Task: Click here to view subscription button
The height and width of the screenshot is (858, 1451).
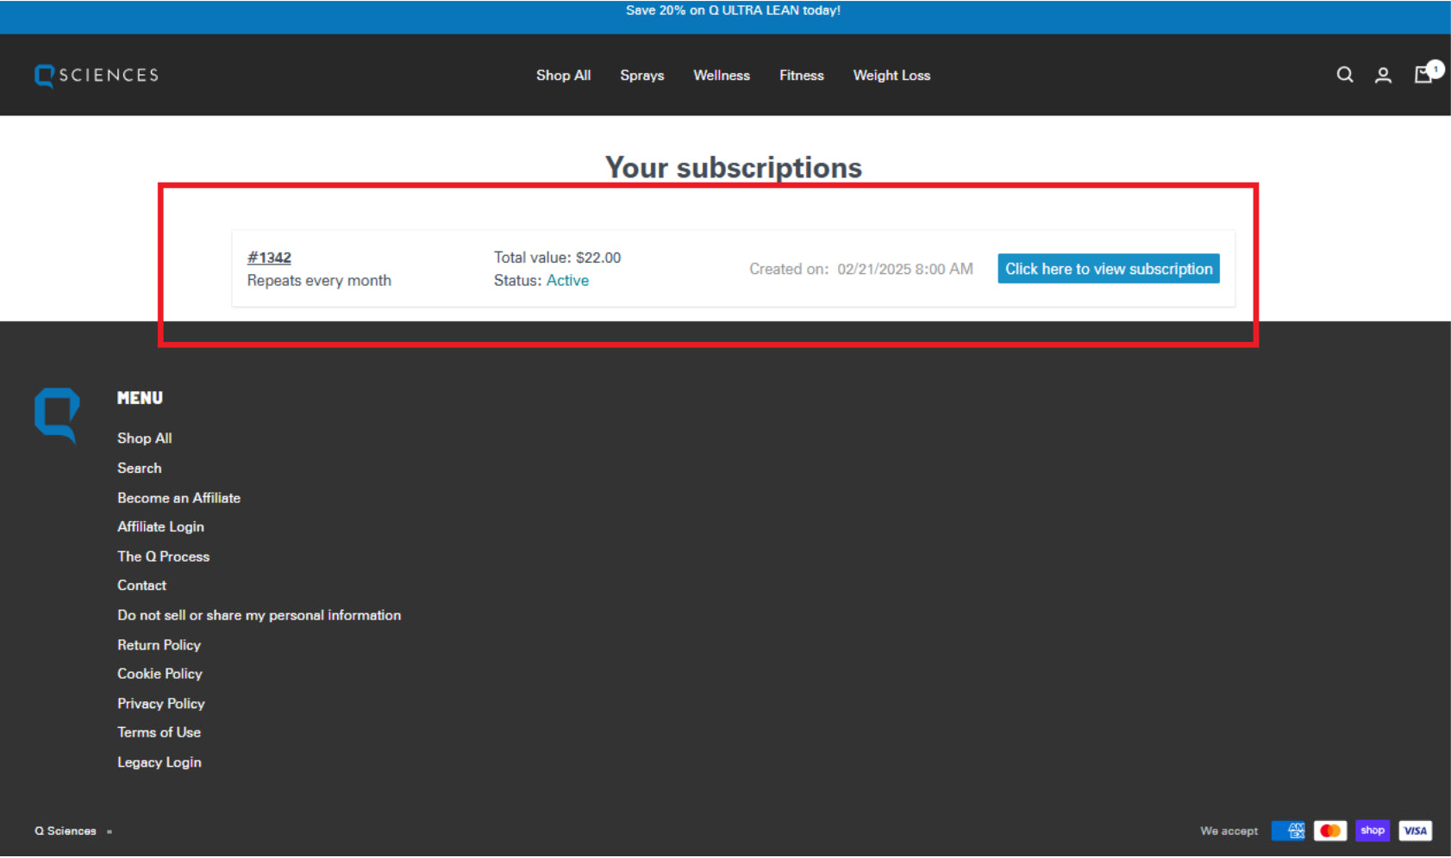Action: [1108, 269]
